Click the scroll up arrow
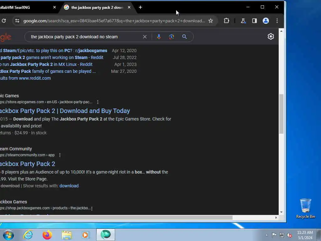This screenshot has width=321, height=241. coord(281,31)
